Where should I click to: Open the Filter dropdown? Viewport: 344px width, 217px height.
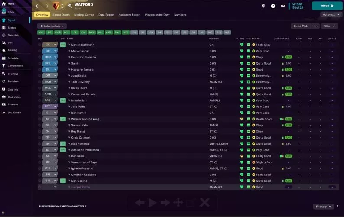coord(329,26)
